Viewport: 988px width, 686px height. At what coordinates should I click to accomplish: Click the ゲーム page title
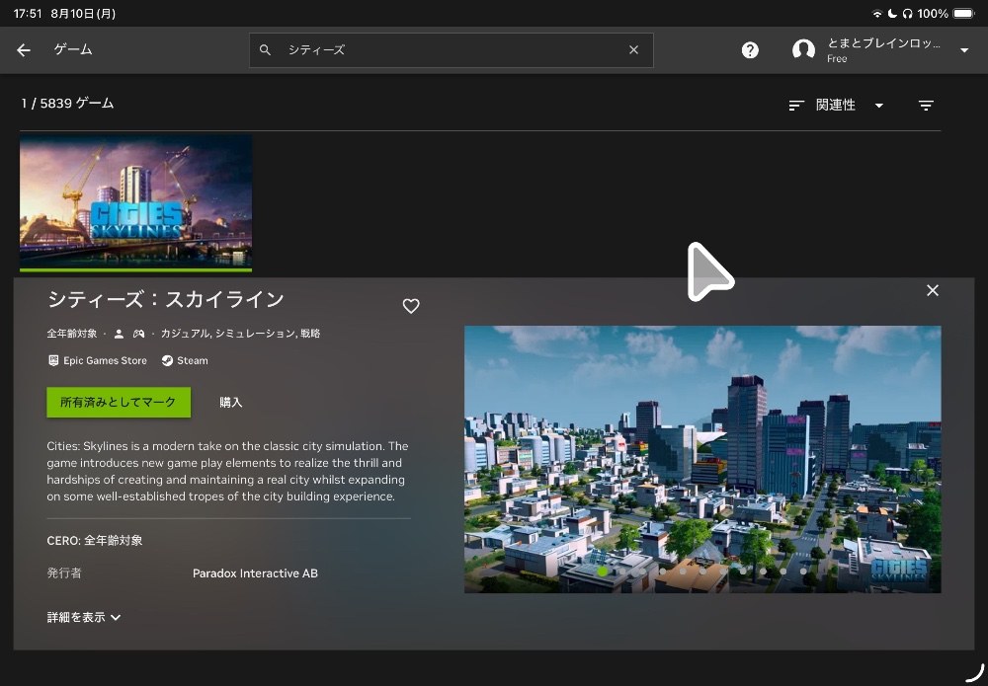coord(73,49)
